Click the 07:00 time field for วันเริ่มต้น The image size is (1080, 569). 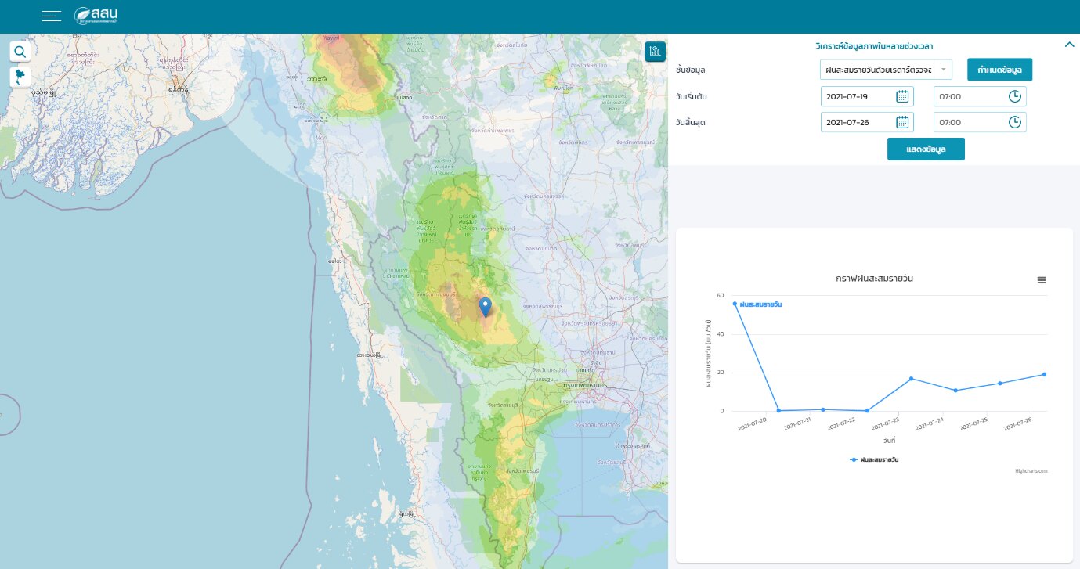pyautogui.click(x=980, y=96)
